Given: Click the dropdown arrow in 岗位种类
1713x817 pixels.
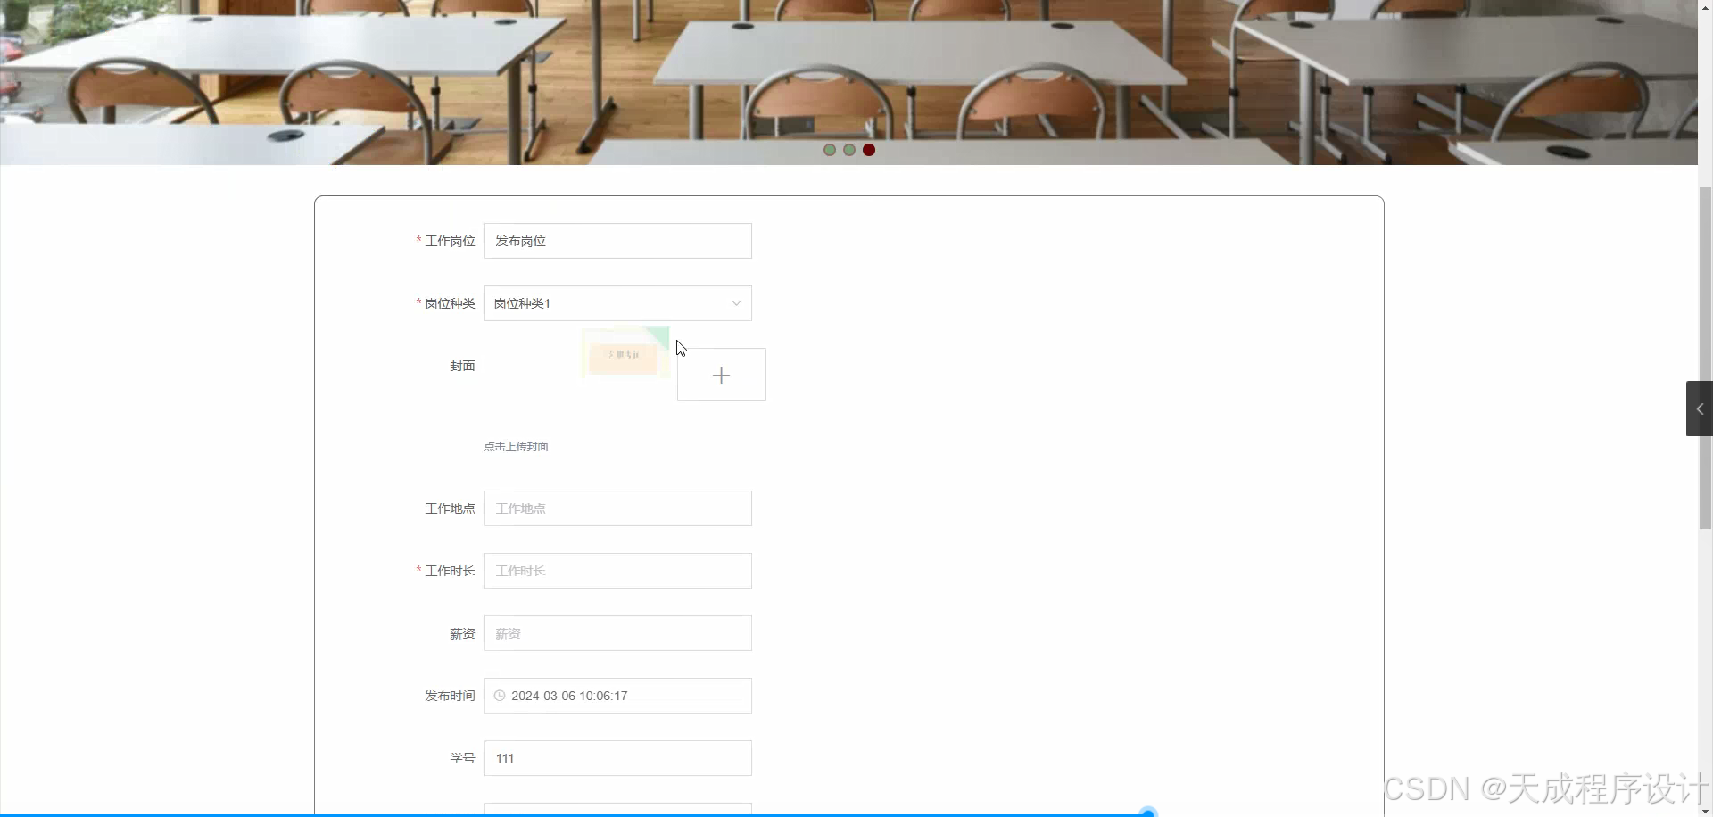Looking at the screenshot, I should [x=736, y=303].
